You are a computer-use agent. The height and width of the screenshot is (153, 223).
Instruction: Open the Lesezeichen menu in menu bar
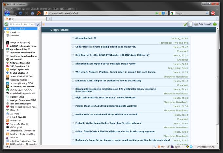coord(46,9)
